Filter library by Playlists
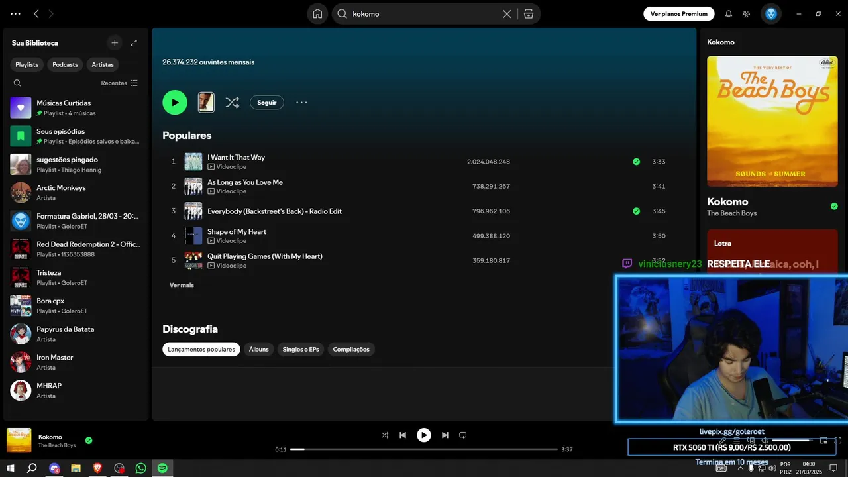The width and height of the screenshot is (848, 477). point(27,64)
